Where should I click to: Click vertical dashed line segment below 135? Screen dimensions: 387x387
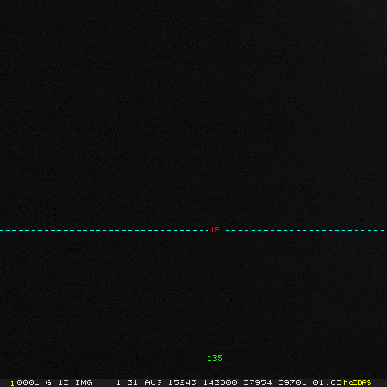click(x=215, y=369)
